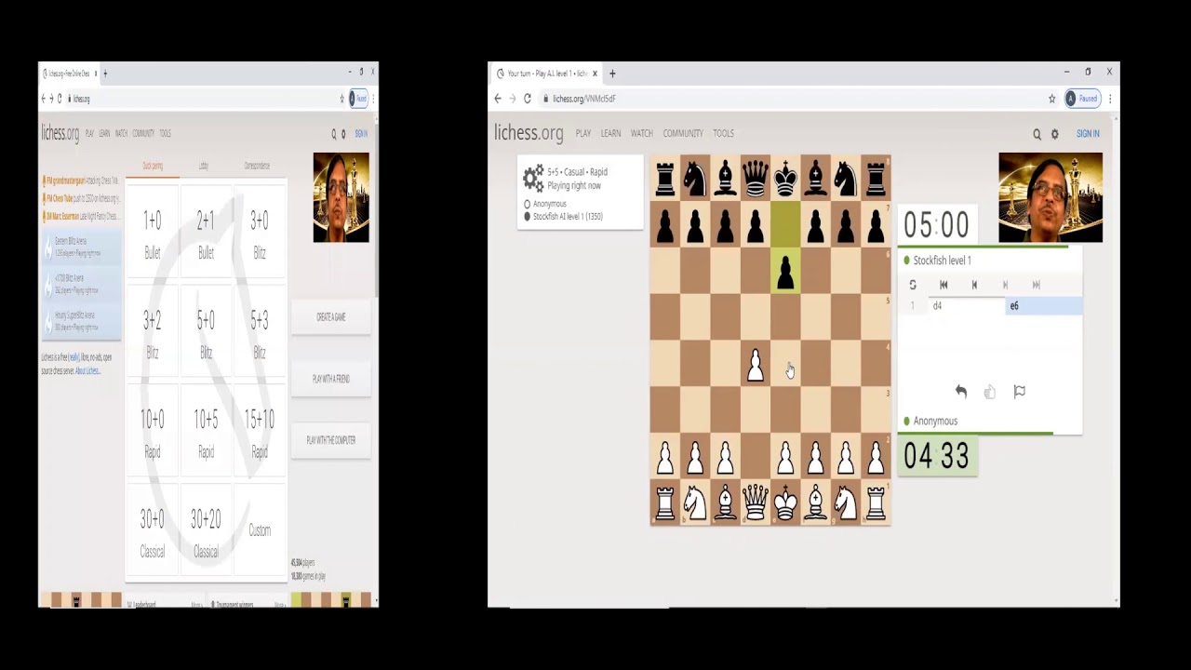1191x670 pixels.
Task: Choose 30+20 Classical time control
Action: click(x=206, y=531)
